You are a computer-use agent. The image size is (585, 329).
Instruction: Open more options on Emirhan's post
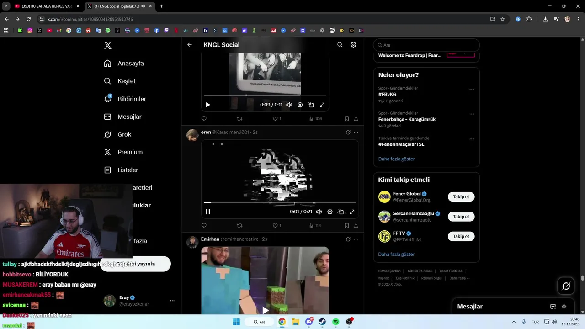(x=356, y=239)
